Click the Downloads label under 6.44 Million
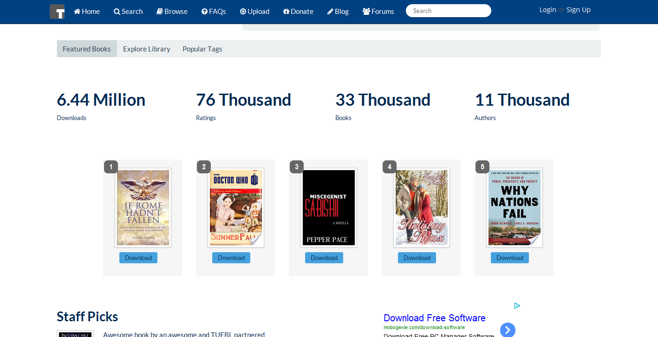Image resolution: width=658 pixels, height=337 pixels. tap(72, 118)
